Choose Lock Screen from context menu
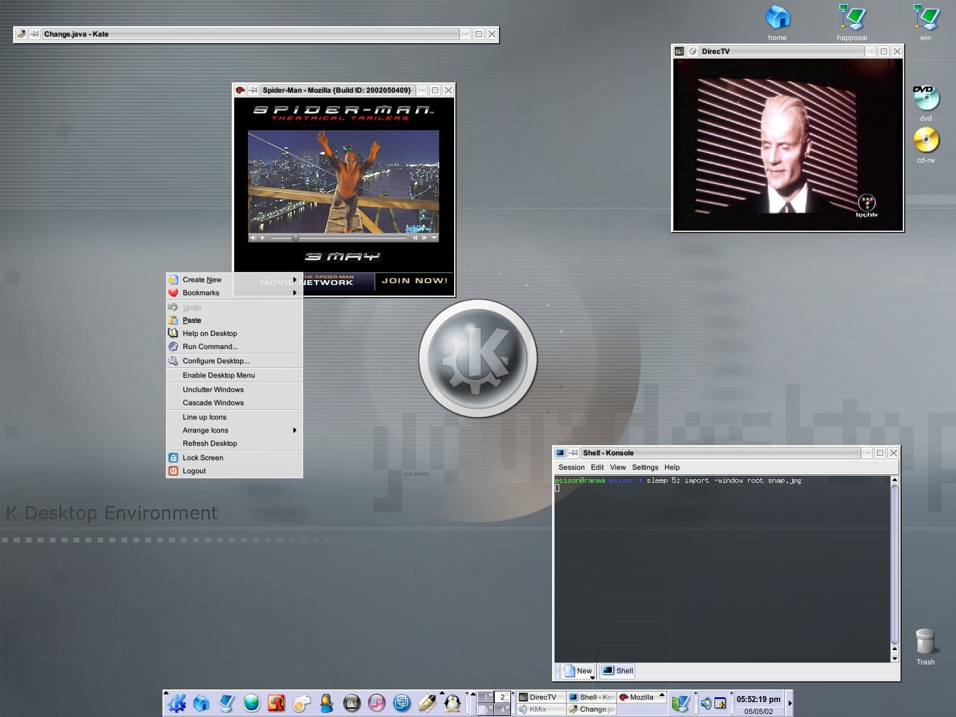 234,458
